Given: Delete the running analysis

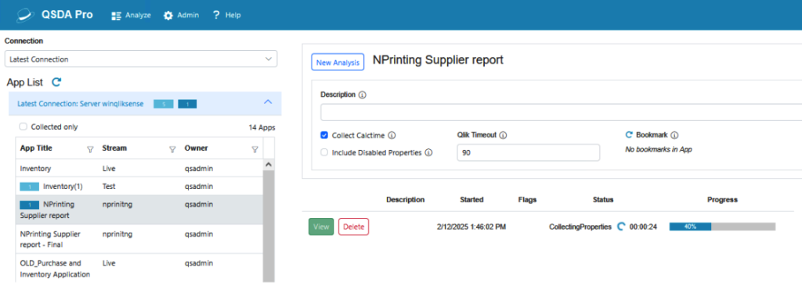Looking at the screenshot, I should click(353, 227).
